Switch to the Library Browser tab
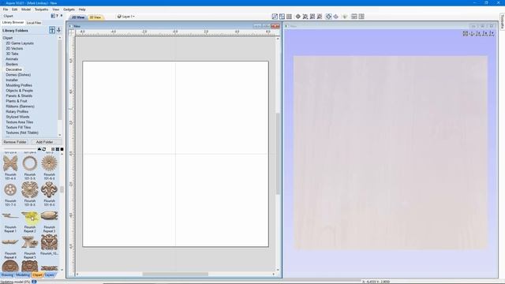 (13, 23)
